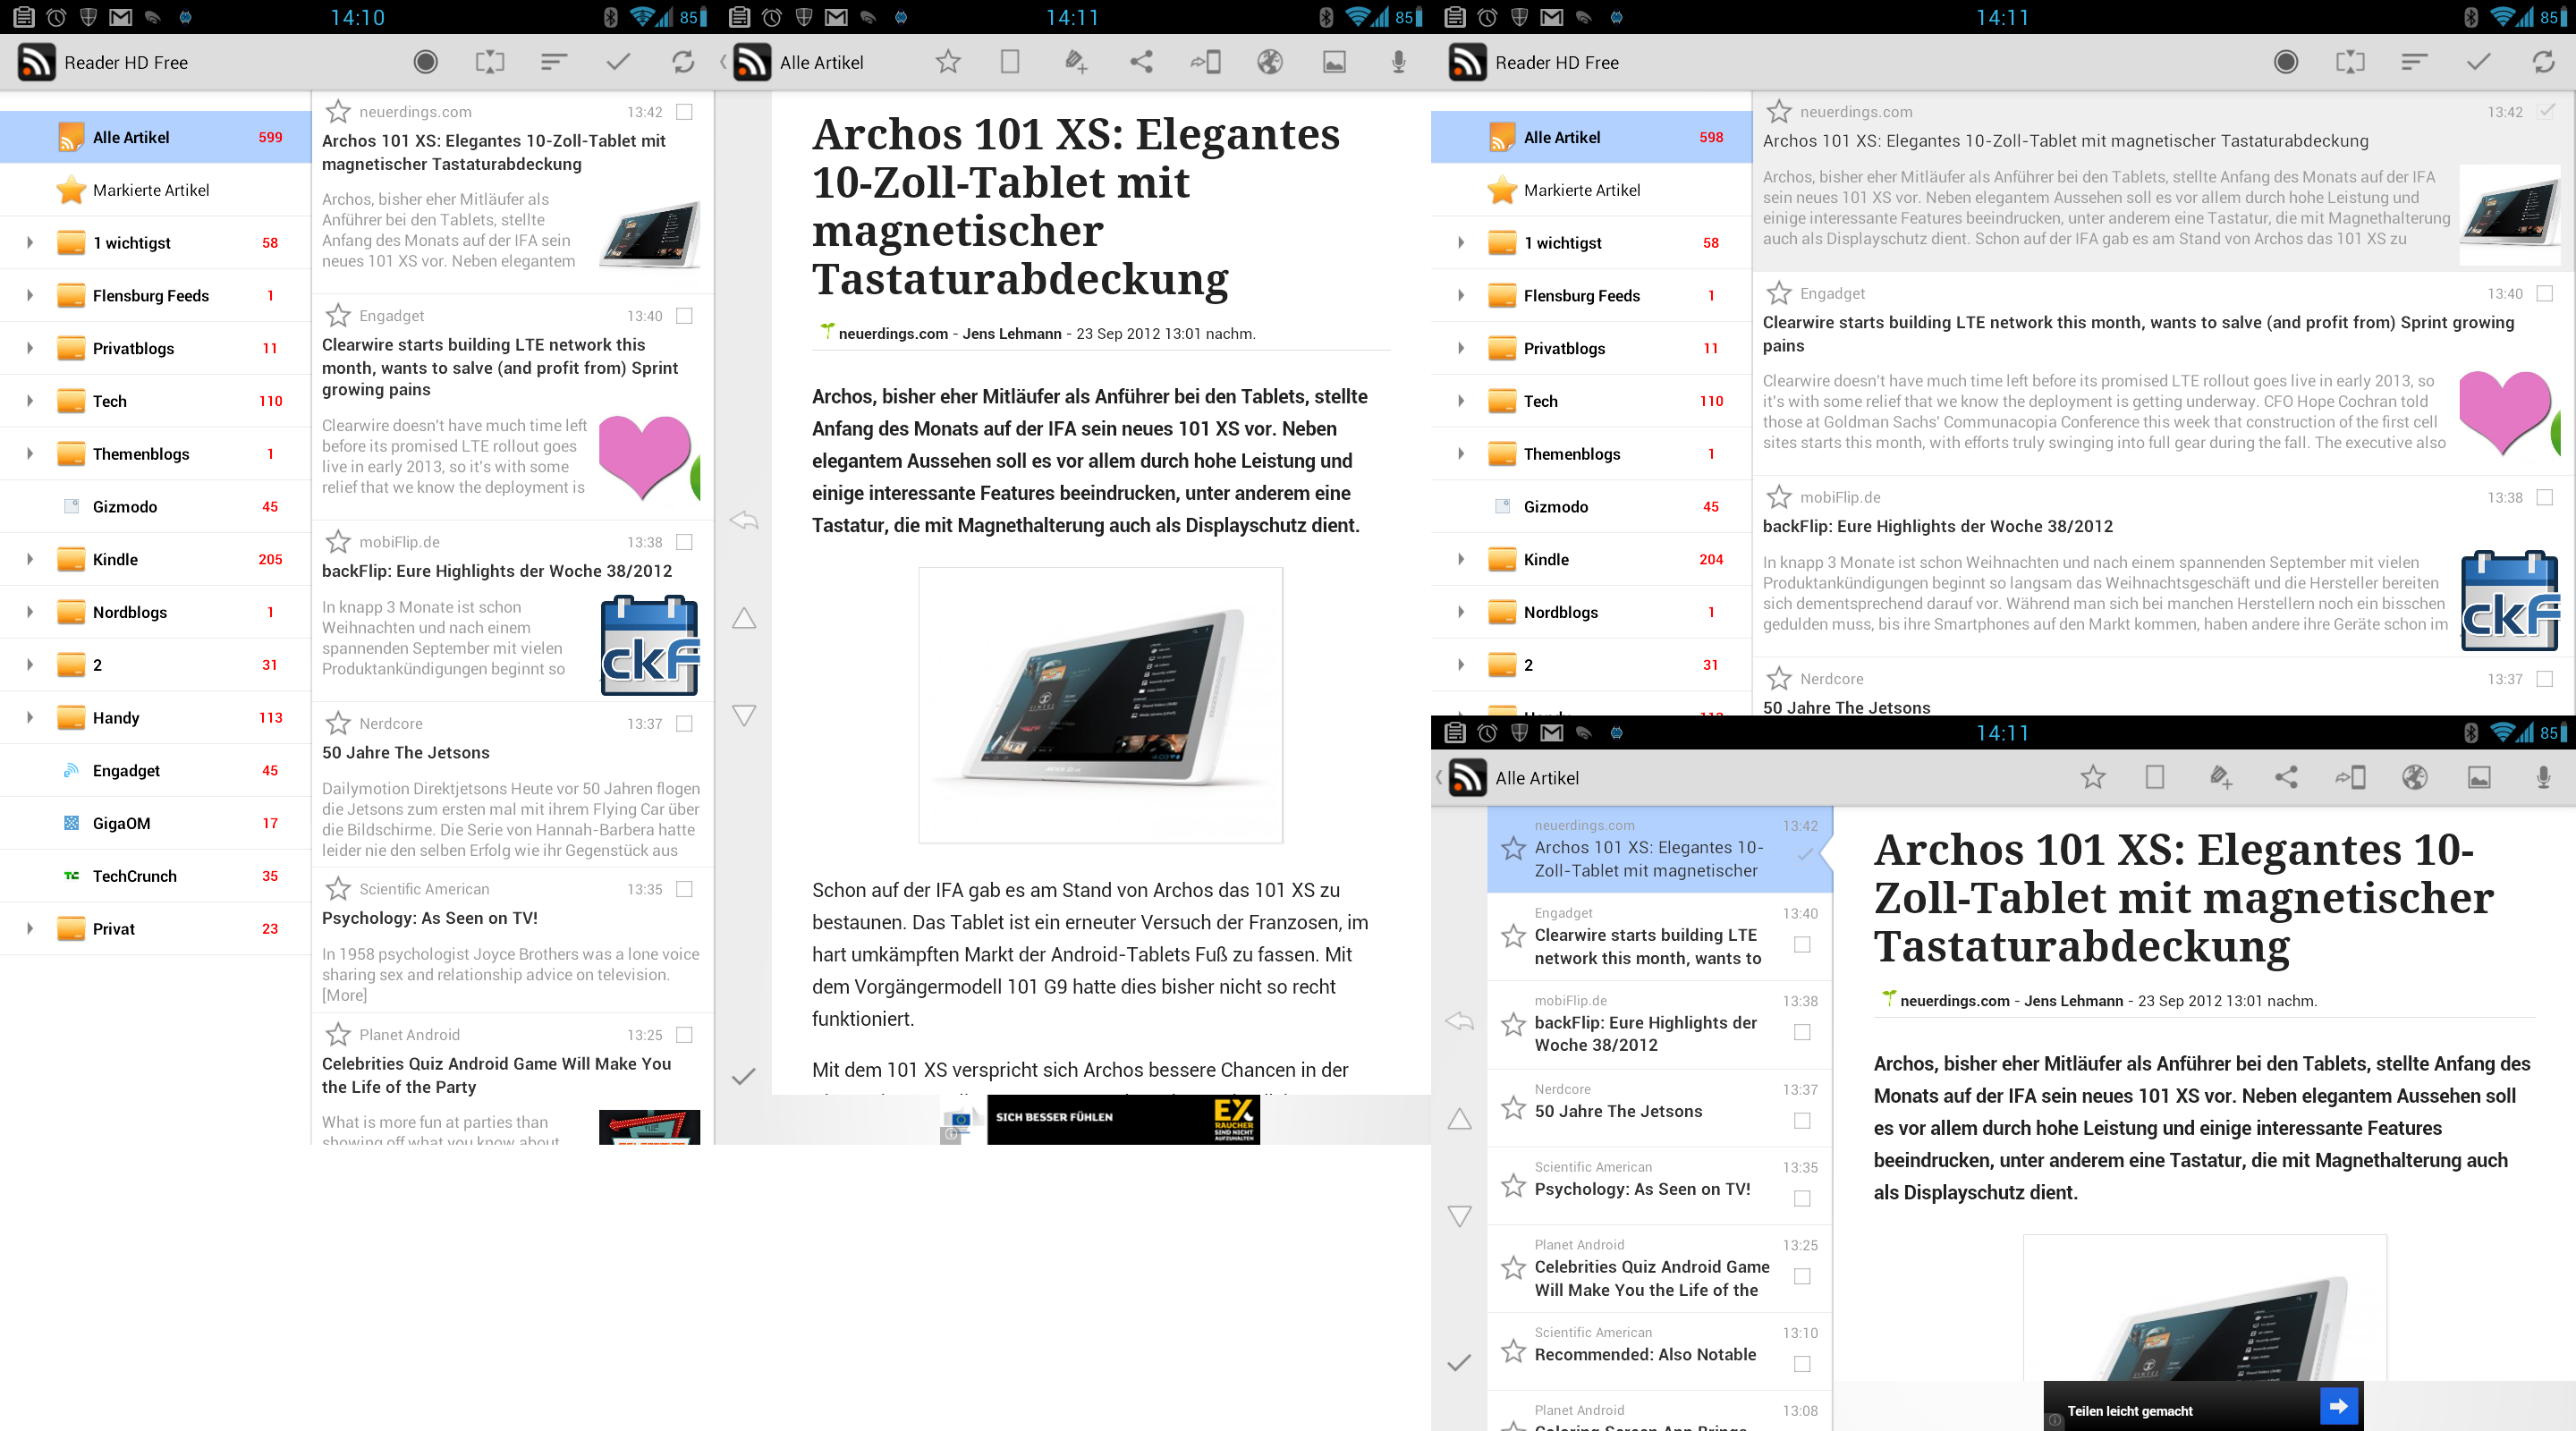
Task: Open Gizmodo feed in top-right landscape sidebar
Action: click(x=1591, y=507)
